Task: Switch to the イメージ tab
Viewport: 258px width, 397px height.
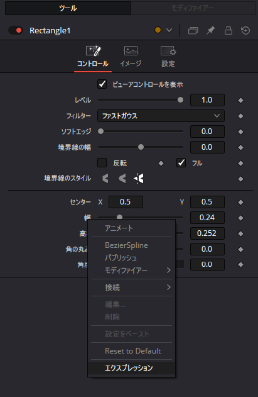Action: (x=131, y=57)
